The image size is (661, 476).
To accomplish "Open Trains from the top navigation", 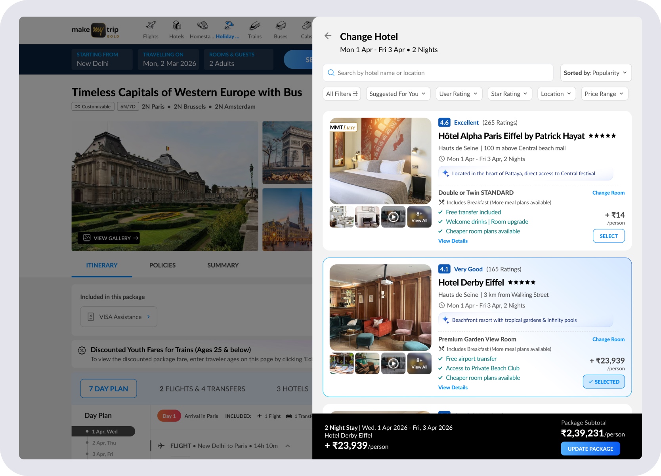I will point(255,30).
